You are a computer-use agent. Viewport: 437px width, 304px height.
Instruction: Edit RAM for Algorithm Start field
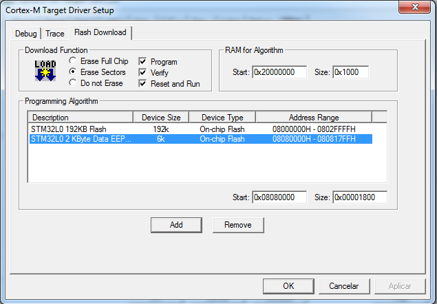[279, 72]
